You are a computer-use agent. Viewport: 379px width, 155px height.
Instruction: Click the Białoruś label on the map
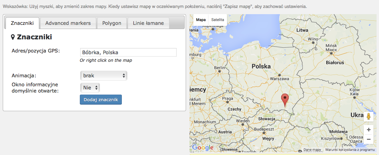335,62
